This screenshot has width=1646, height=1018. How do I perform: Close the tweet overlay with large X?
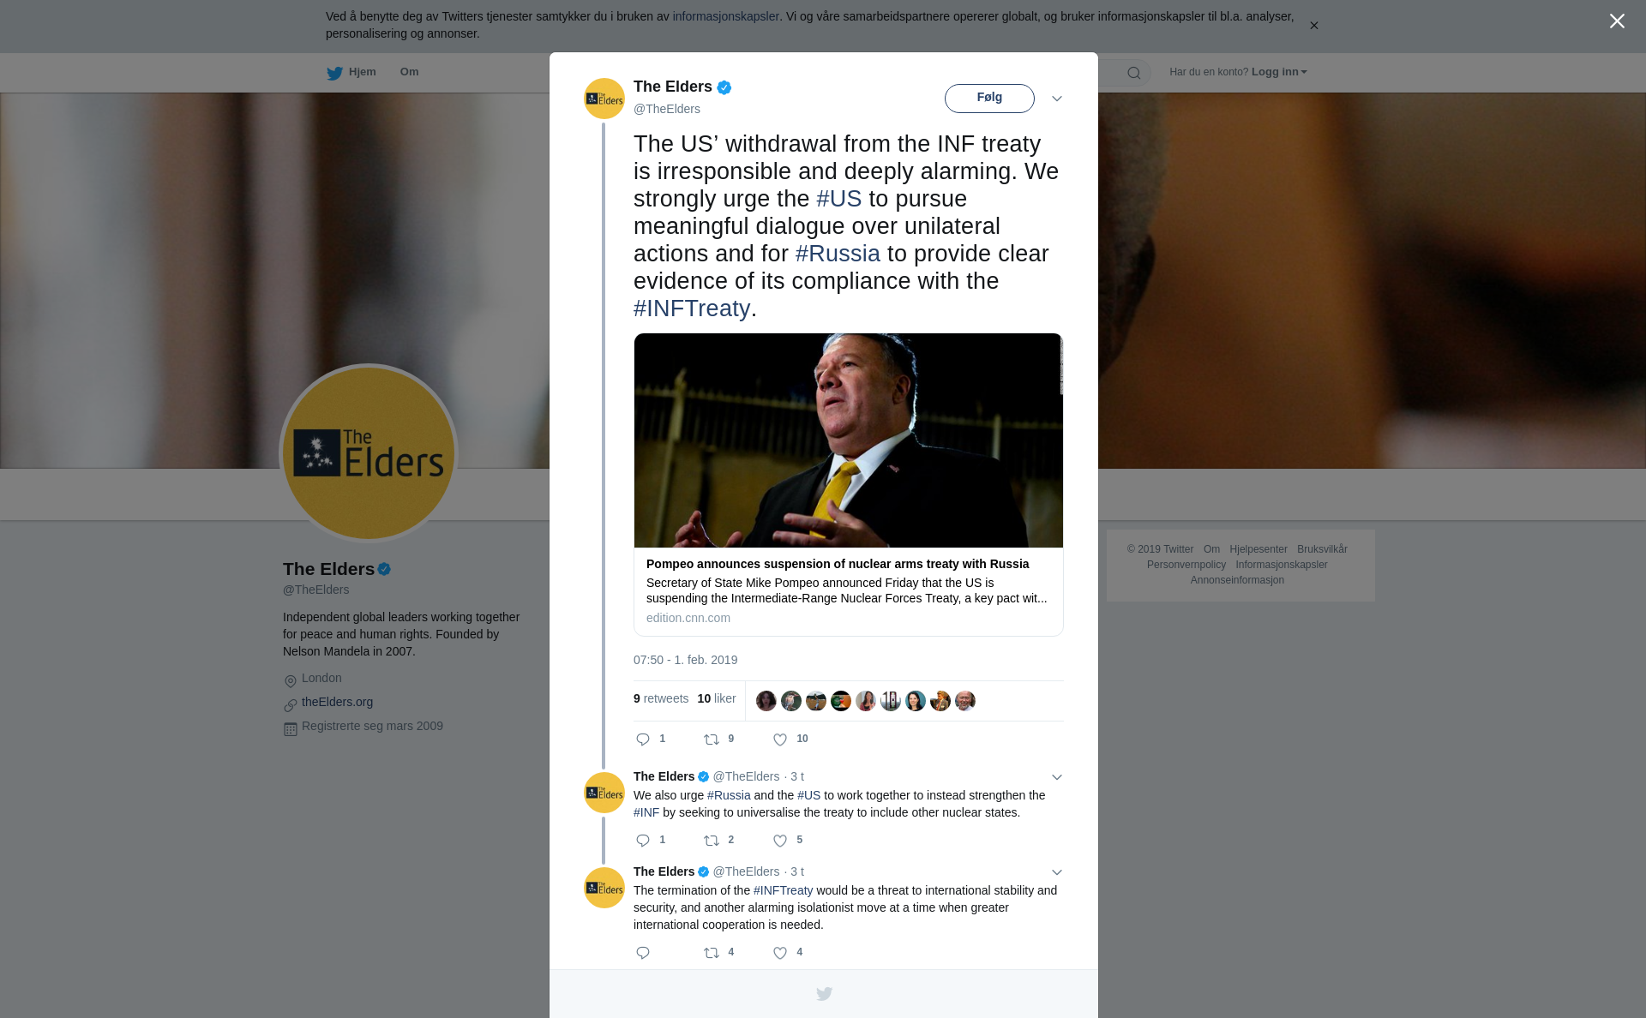click(x=1617, y=21)
